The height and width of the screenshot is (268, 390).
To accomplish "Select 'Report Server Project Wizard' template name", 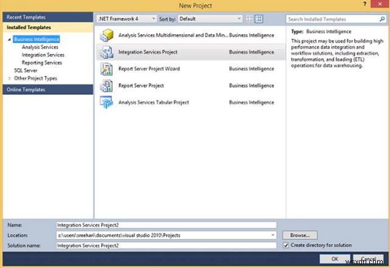I will coord(149,69).
